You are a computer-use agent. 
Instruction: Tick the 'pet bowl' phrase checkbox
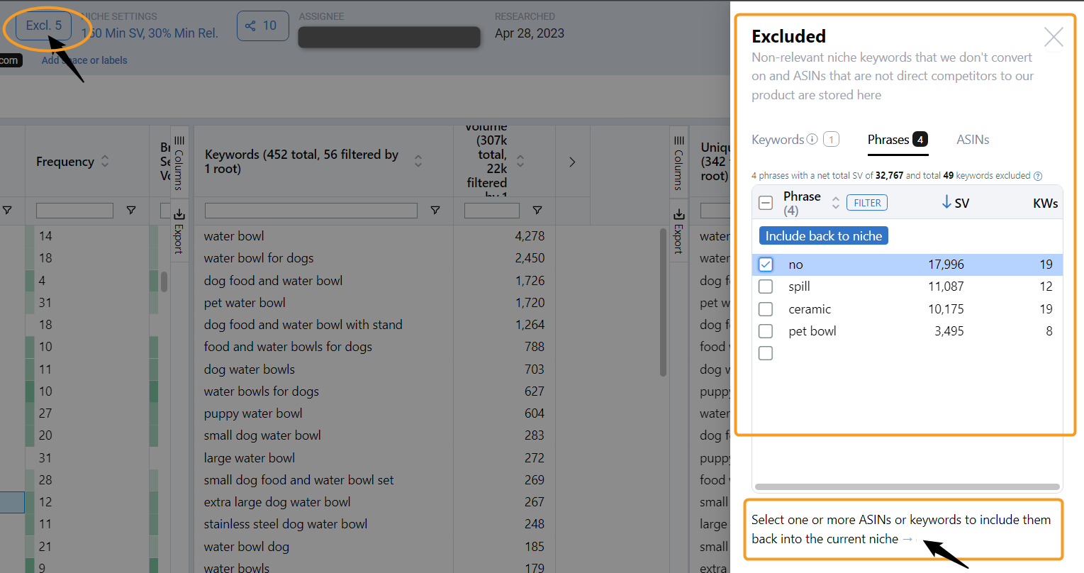tap(766, 331)
